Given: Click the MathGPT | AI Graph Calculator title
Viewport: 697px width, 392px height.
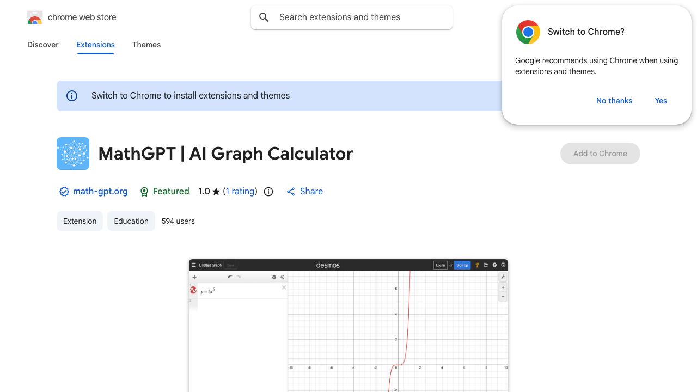Looking at the screenshot, I should point(225,154).
